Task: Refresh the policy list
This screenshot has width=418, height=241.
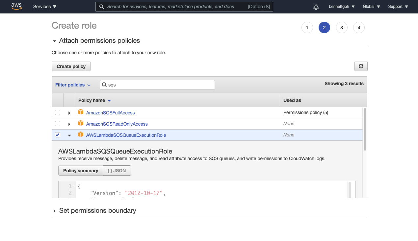Action: [361, 66]
